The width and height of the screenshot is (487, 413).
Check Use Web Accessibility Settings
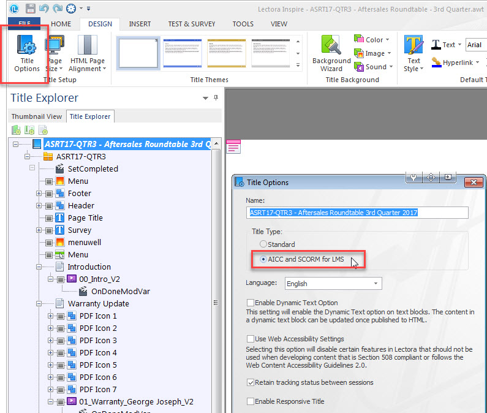[251, 339]
